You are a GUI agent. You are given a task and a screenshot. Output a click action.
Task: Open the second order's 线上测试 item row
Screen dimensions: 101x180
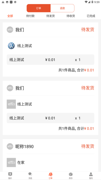(50, 118)
